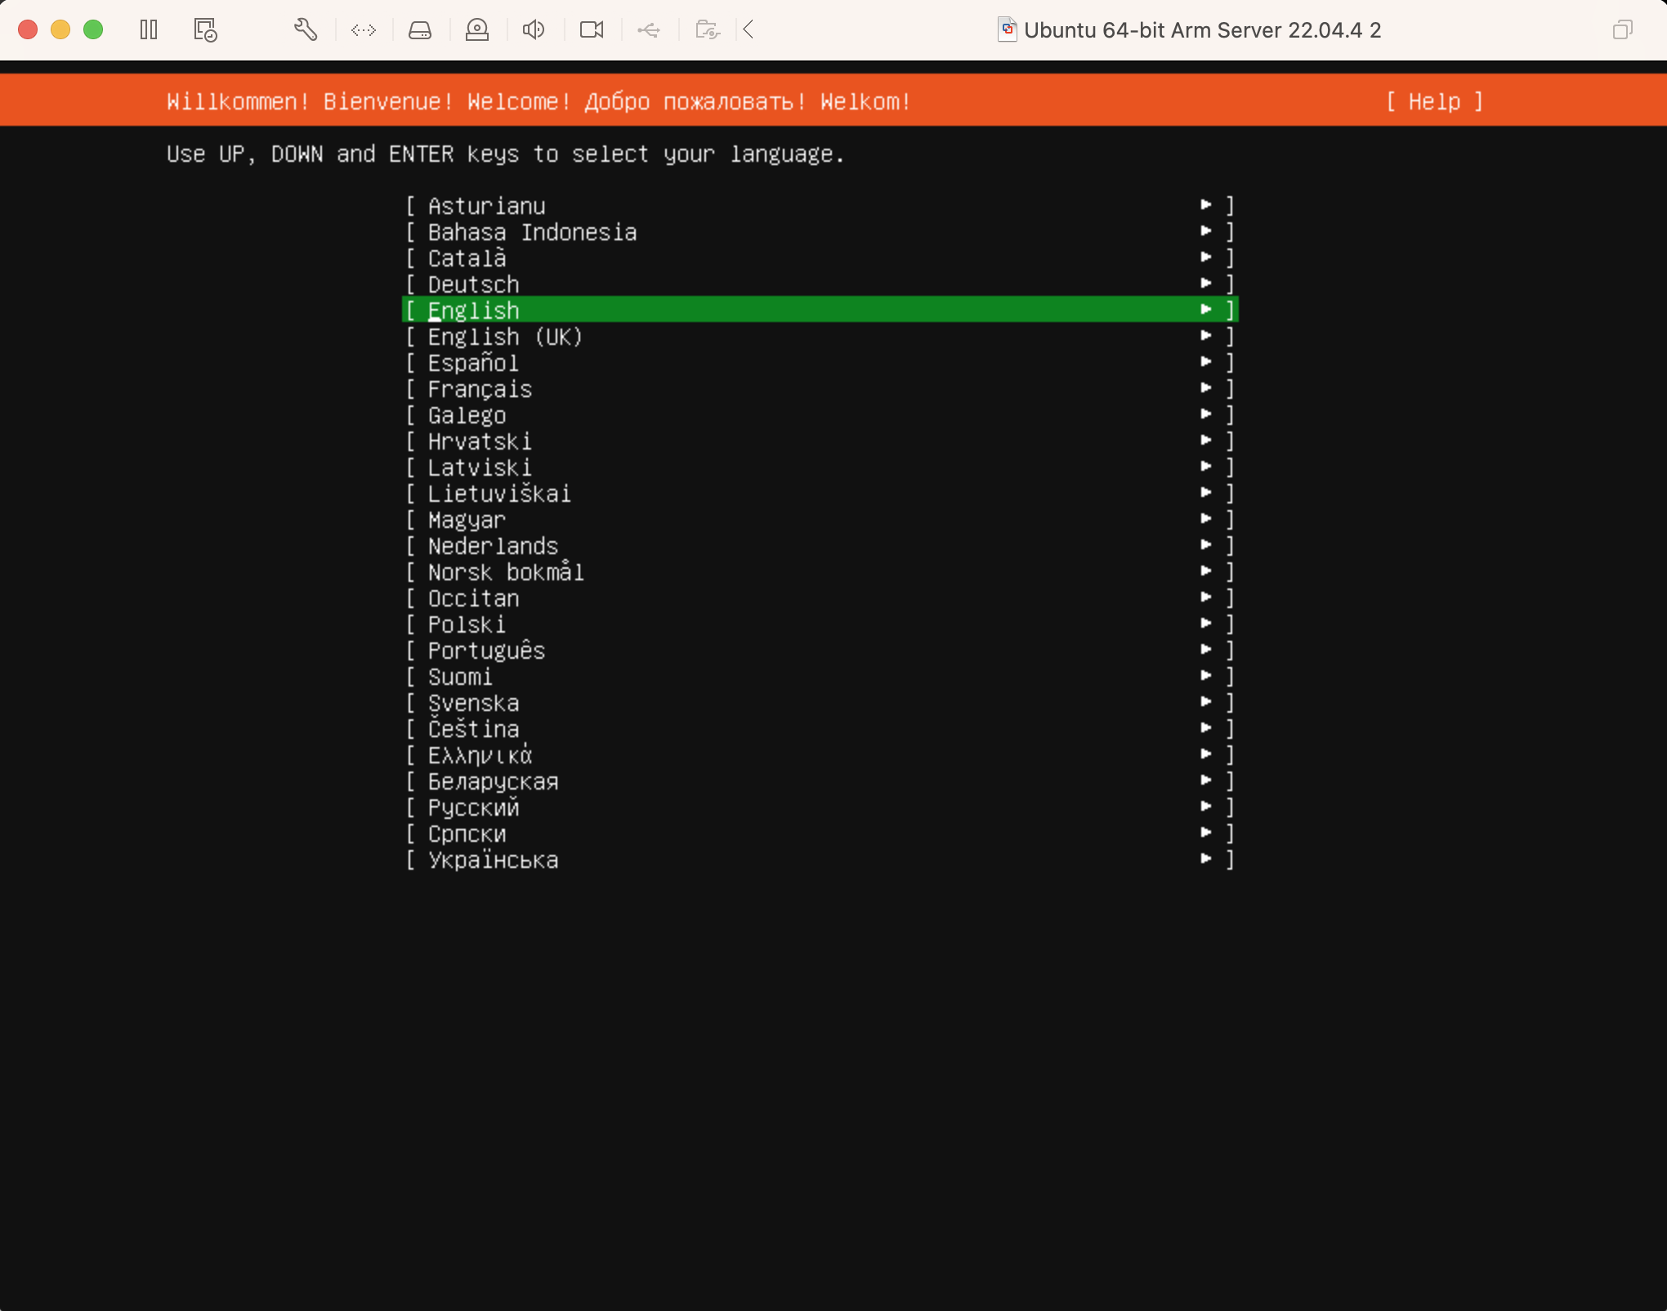1667x1311 pixels.
Task: Expand the Français entry arrow
Action: [x=1206, y=388]
